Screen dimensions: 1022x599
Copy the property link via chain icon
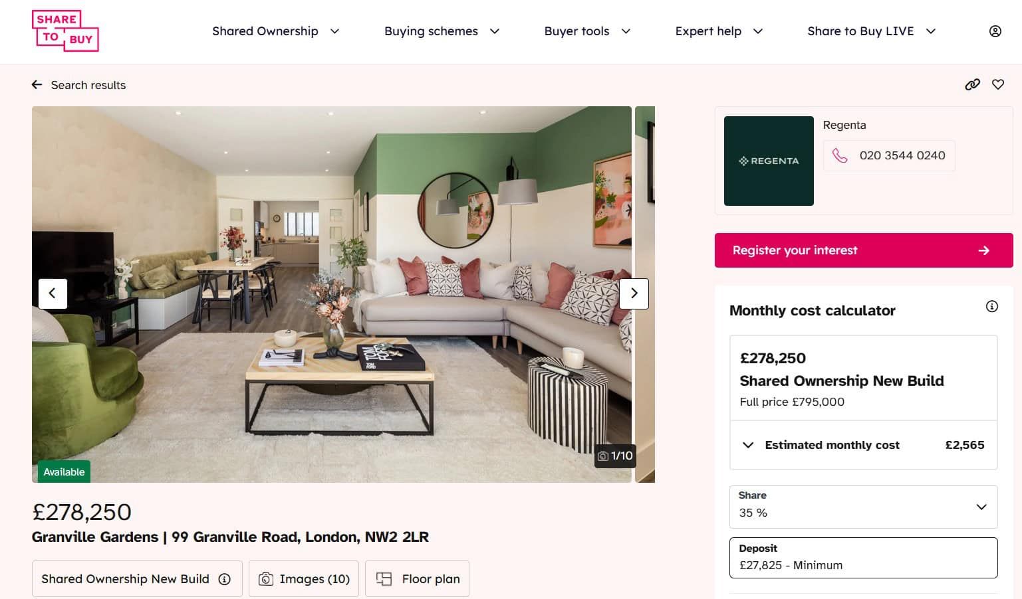click(x=972, y=84)
